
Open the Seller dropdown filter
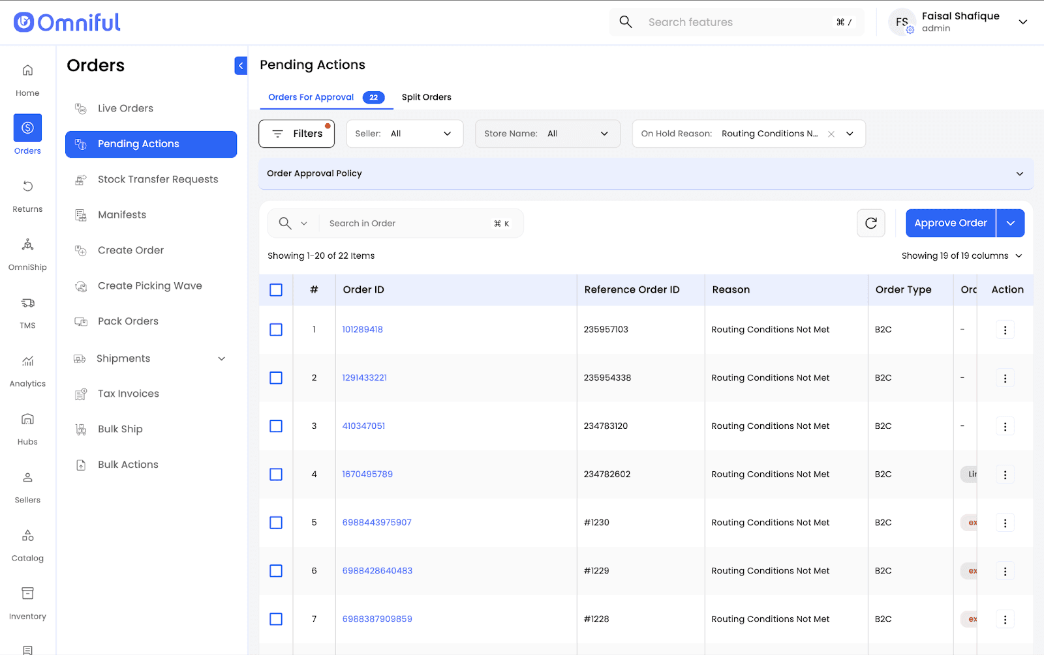pyautogui.click(x=405, y=134)
